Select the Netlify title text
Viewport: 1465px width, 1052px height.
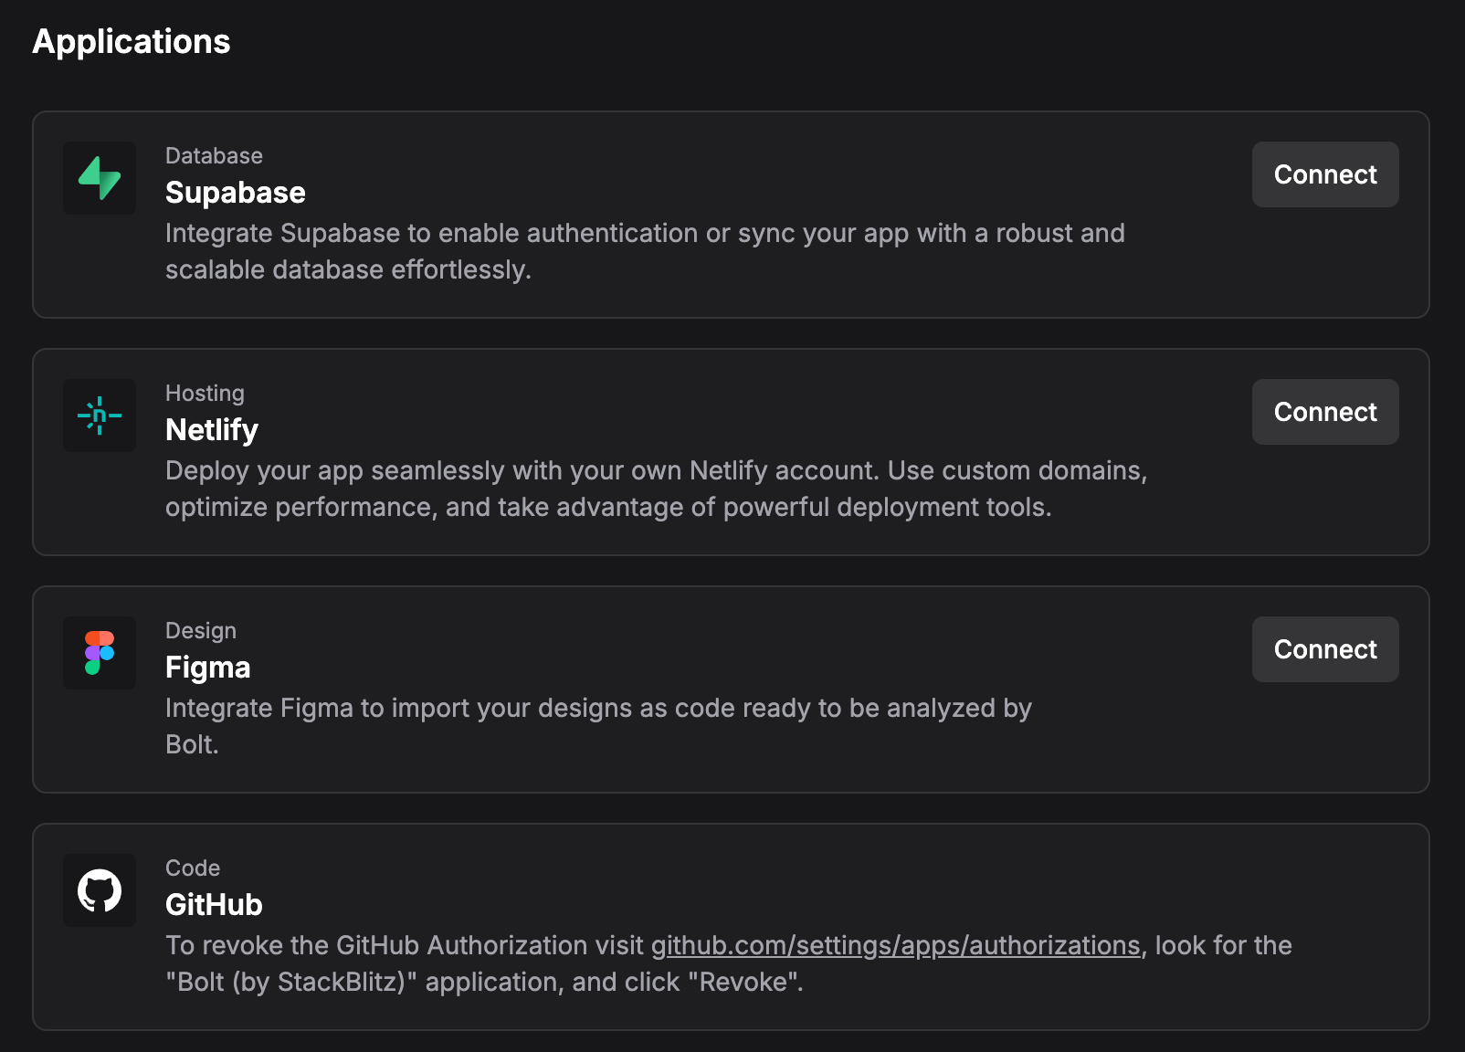212,430
